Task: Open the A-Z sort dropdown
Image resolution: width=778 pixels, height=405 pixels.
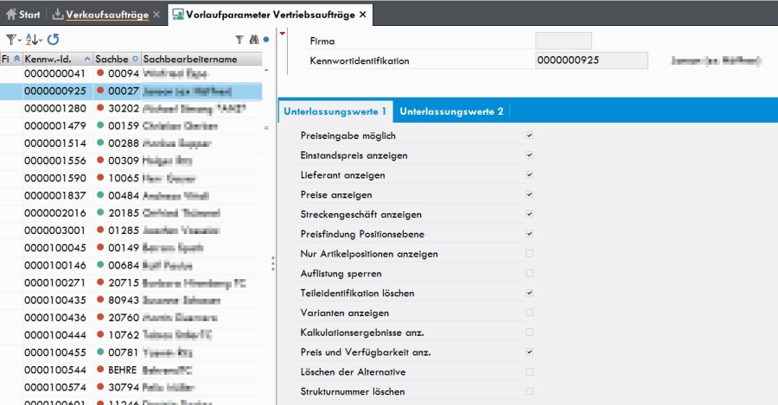Action: tap(34, 40)
